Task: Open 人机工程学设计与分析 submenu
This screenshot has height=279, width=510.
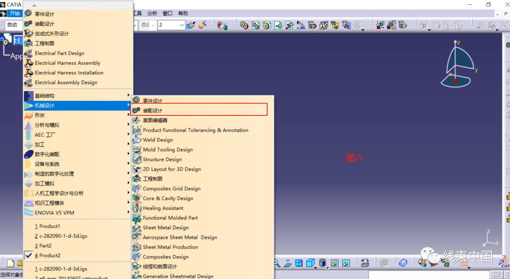Action: (x=78, y=193)
